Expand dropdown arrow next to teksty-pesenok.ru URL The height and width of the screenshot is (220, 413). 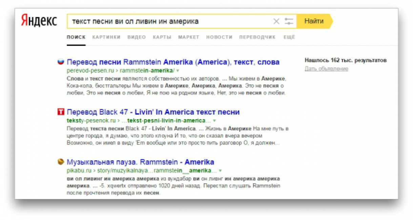tap(214, 121)
